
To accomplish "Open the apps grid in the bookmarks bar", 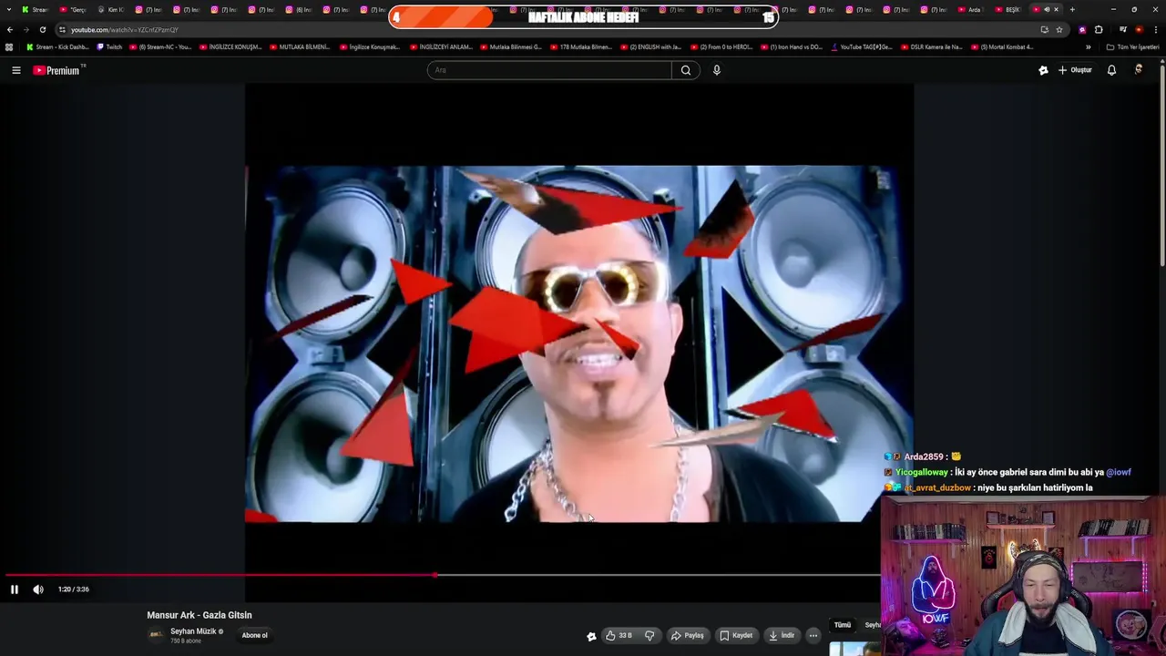I will click(x=9, y=46).
